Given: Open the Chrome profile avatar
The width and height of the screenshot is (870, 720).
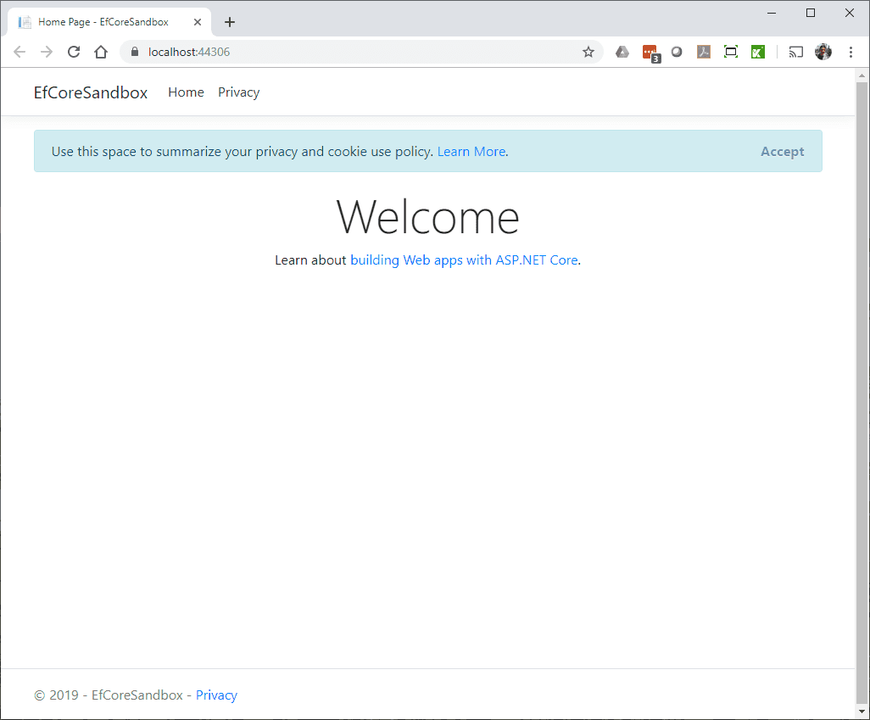Looking at the screenshot, I should (x=823, y=52).
